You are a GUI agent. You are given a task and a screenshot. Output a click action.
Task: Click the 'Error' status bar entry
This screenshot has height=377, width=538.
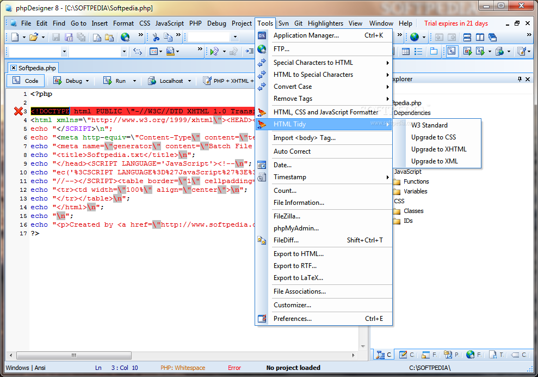click(x=234, y=368)
